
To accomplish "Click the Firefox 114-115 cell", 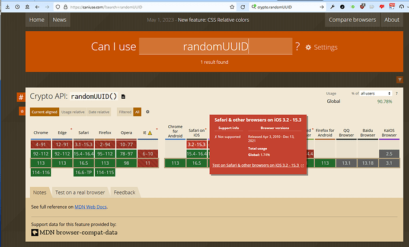I will tap(105, 173).
